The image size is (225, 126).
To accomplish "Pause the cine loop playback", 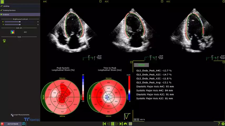I will tap(113, 124).
